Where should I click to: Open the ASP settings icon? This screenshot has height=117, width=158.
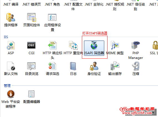click(x=11, y=45)
